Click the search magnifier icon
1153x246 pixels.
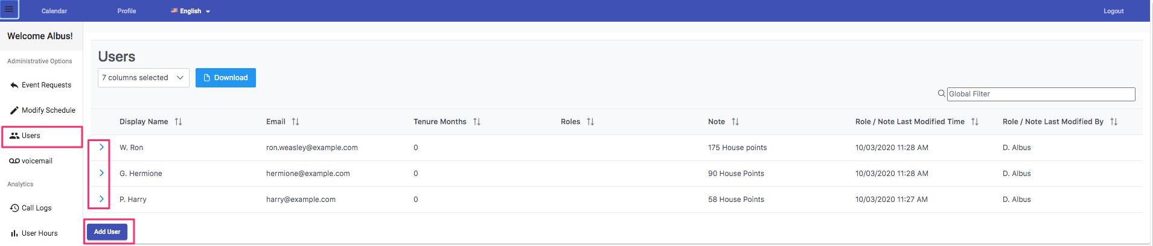[941, 94]
